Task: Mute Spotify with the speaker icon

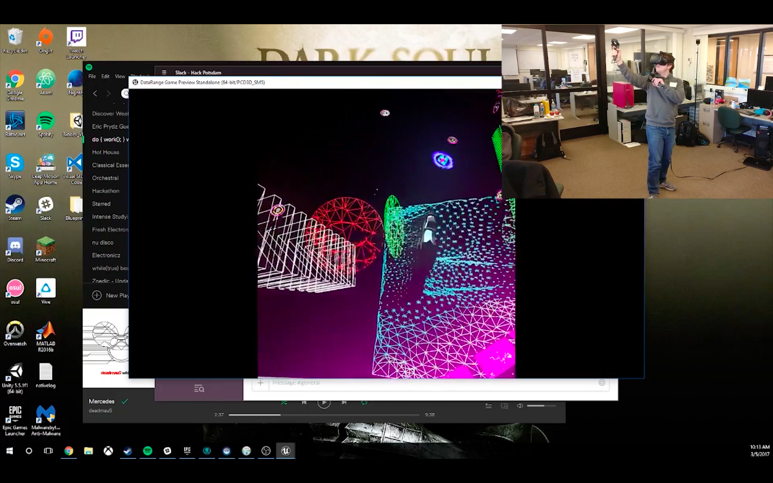Action: pos(520,406)
